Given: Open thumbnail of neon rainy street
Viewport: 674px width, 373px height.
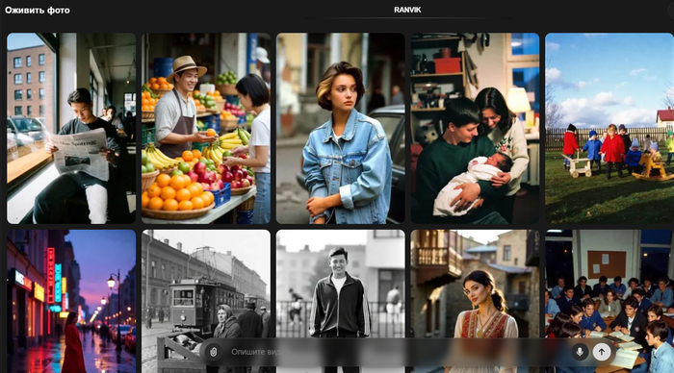Looking at the screenshot, I should (x=71, y=301).
